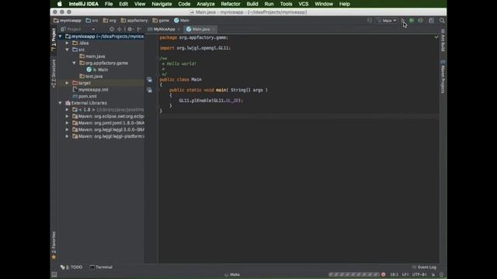
Task: Open the File menu
Action: pyautogui.click(x=109, y=4)
